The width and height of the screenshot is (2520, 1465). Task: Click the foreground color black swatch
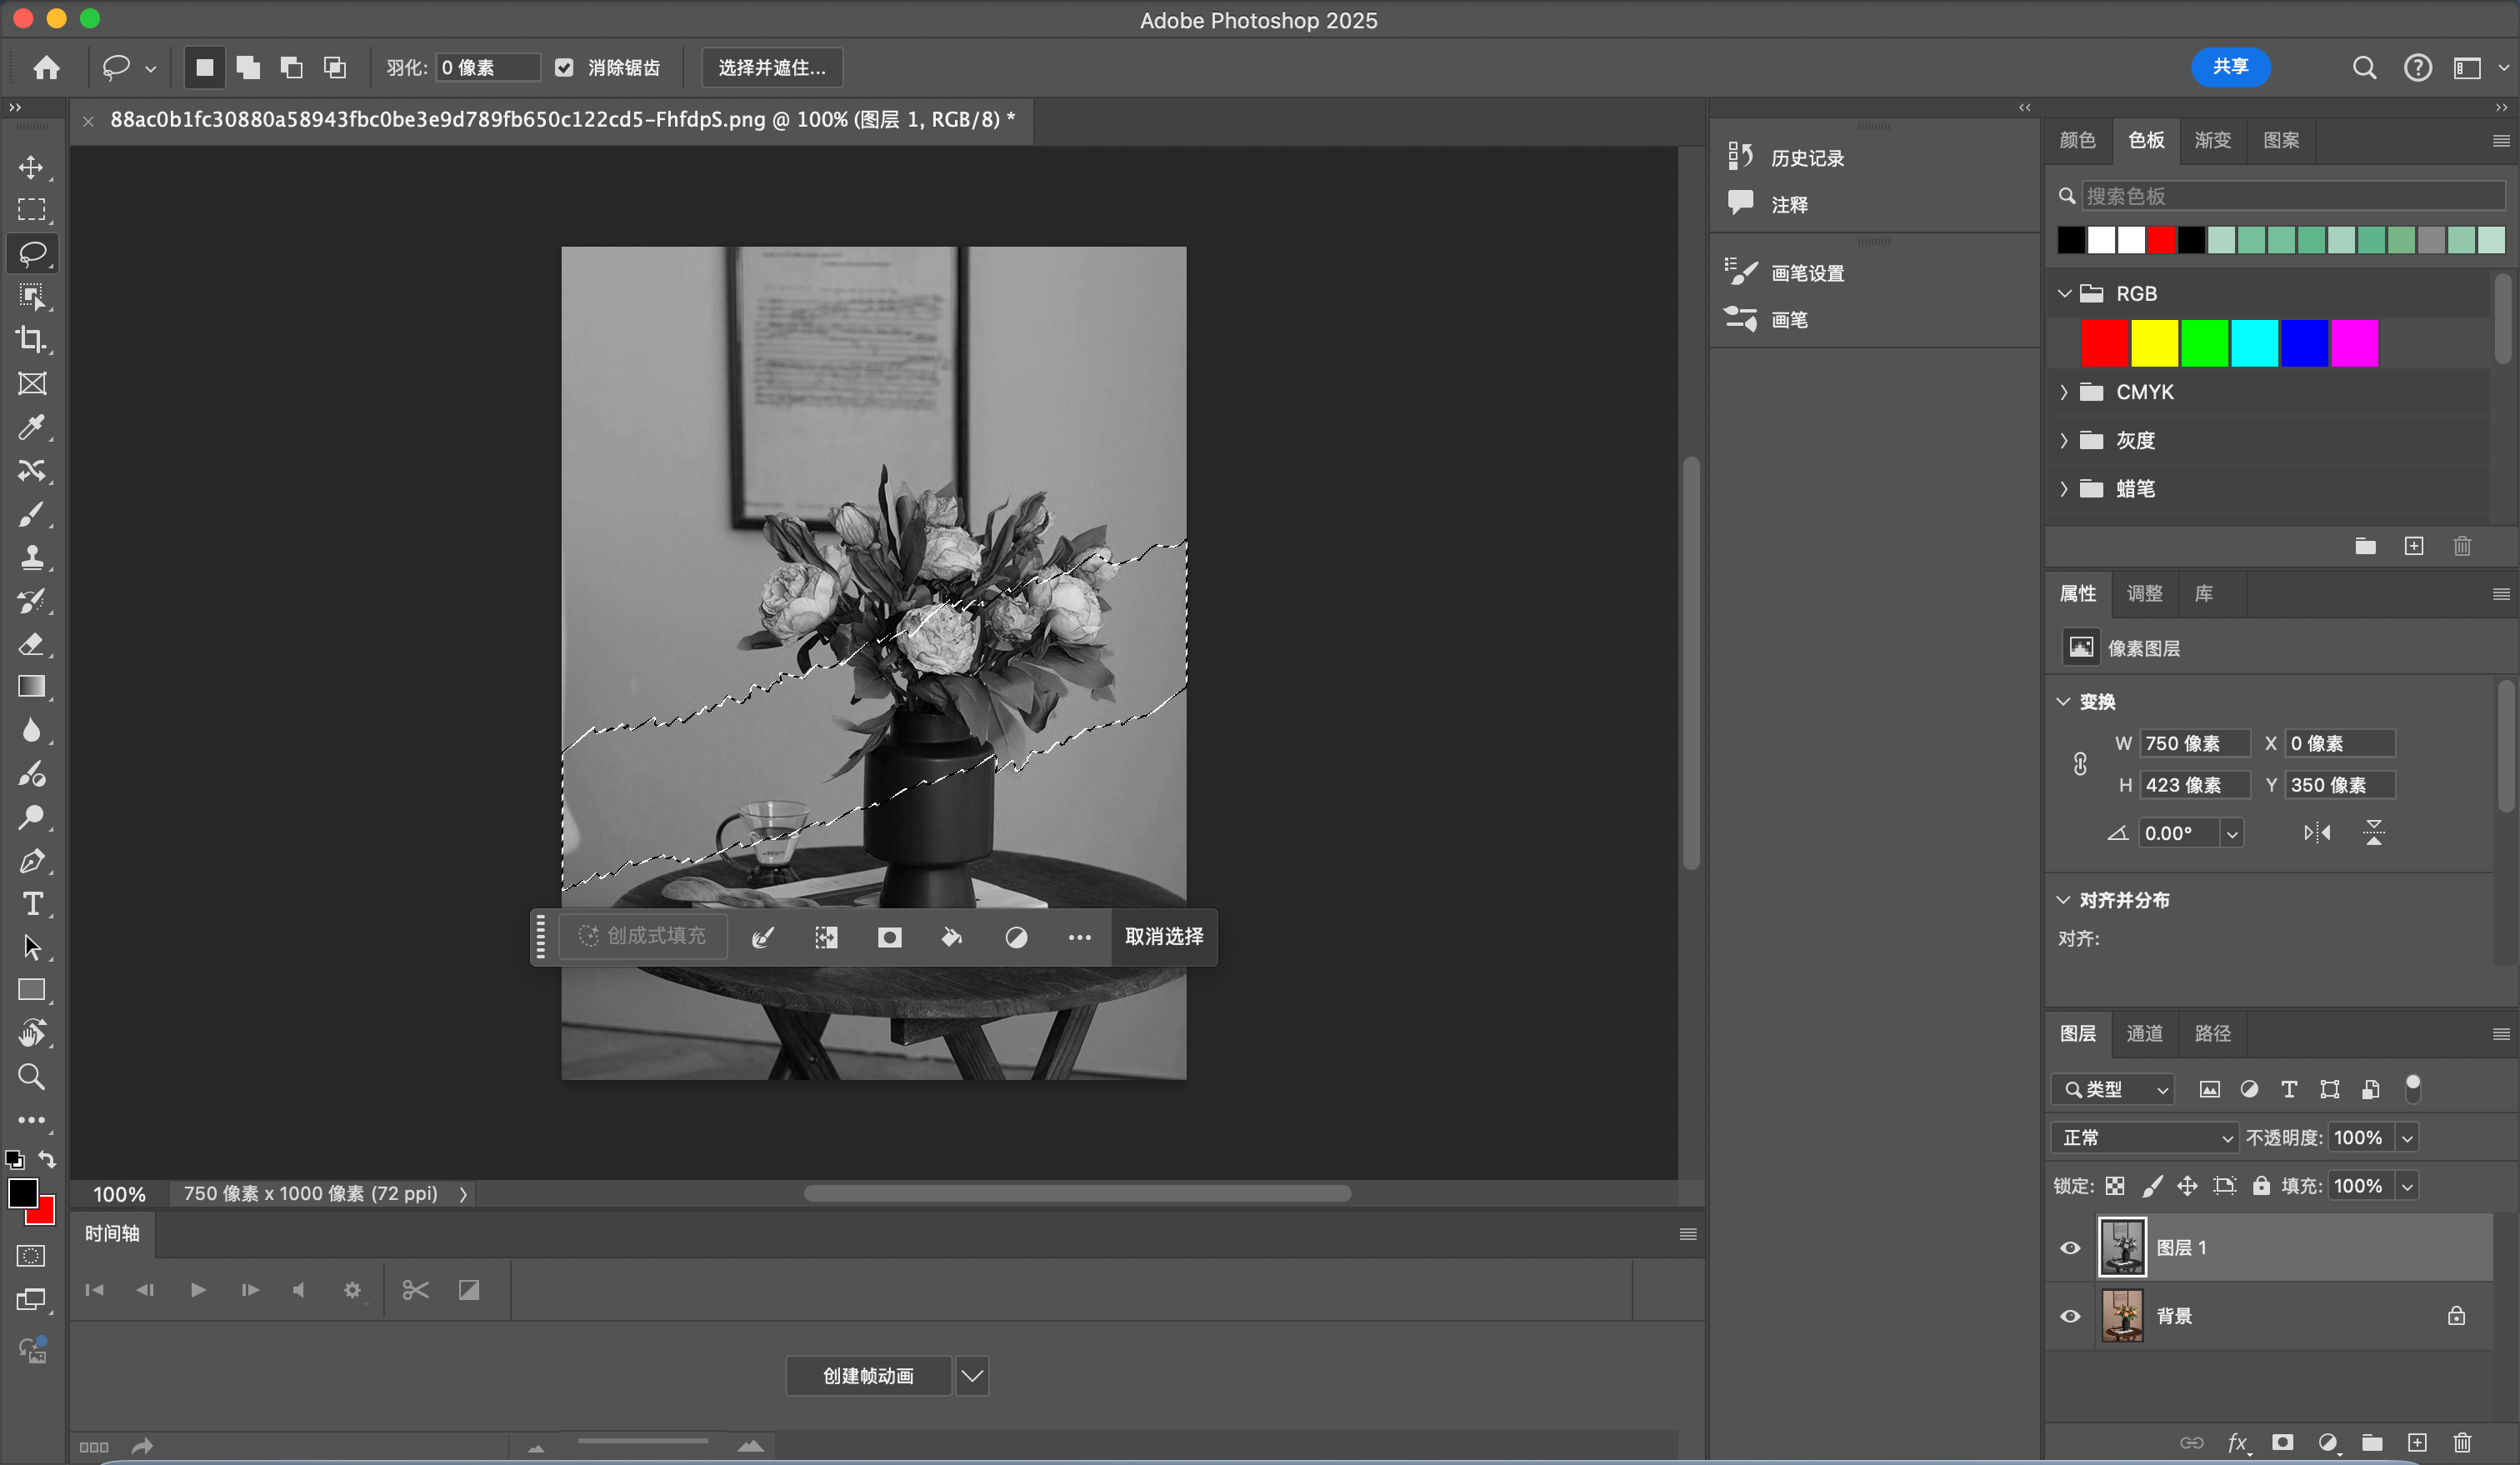[x=22, y=1192]
